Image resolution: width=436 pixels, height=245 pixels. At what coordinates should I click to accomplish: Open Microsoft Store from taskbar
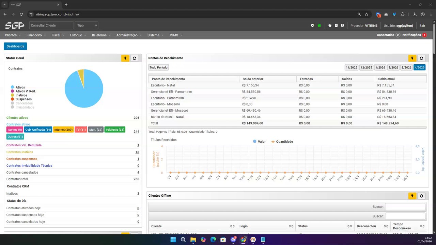223,240
